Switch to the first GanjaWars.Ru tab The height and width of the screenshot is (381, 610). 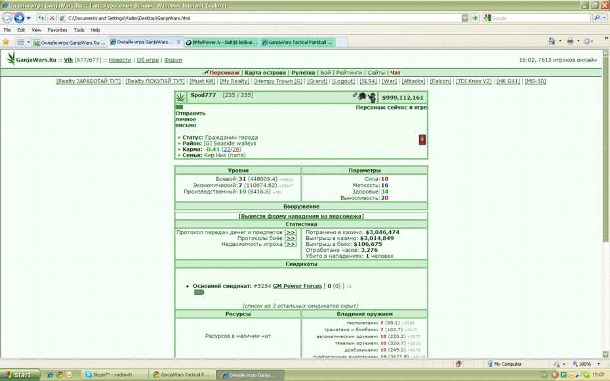click(x=70, y=43)
